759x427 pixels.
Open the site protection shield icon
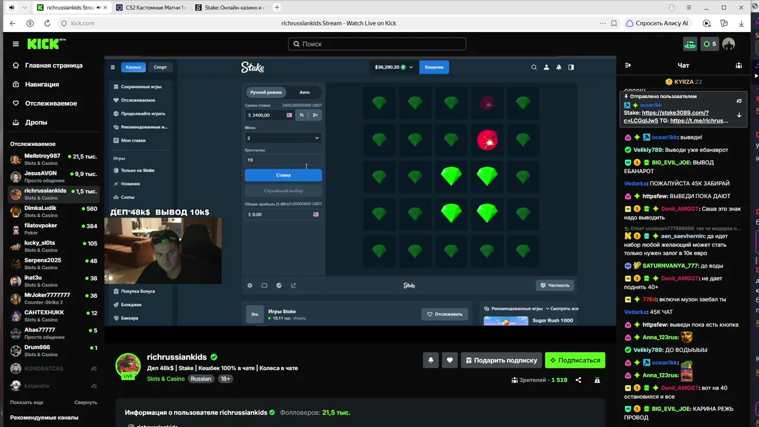pyautogui.click(x=64, y=23)
